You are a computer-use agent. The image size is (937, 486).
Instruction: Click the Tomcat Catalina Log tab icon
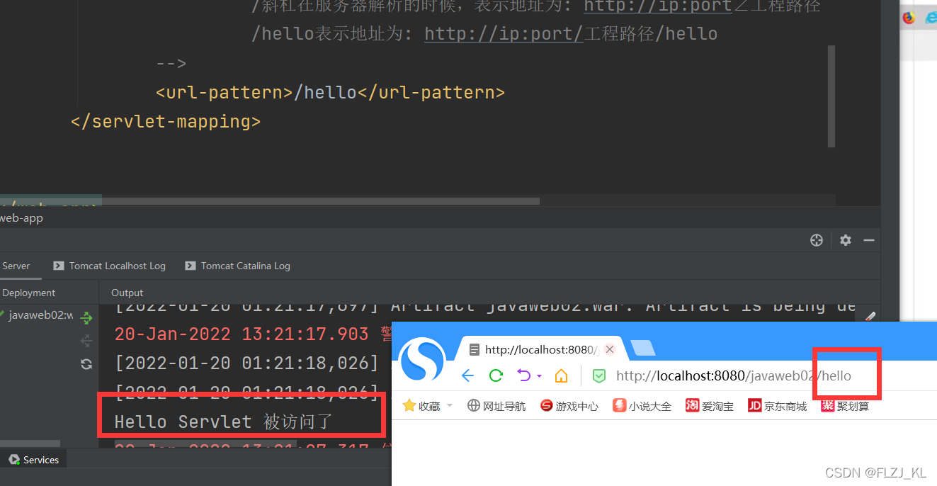click(x=190, y=266)
